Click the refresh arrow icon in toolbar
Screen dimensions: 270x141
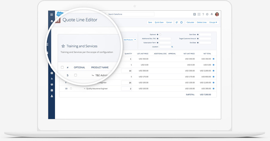pyautogui.click(x=177, y=22)
